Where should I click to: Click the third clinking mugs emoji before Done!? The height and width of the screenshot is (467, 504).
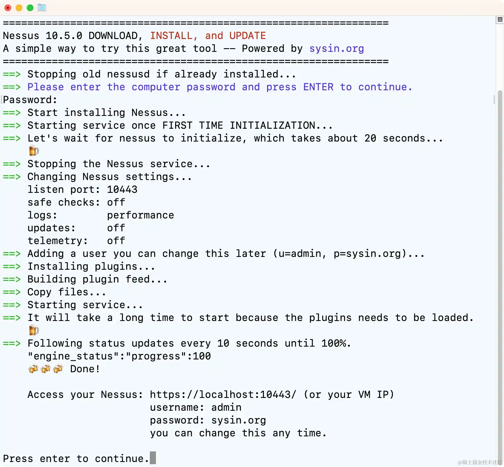pyautogui.click(x=58, y=369)
